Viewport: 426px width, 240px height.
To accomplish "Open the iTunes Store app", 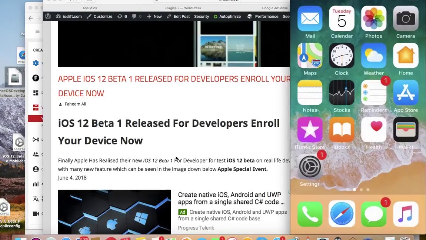I will pos(310,129).
